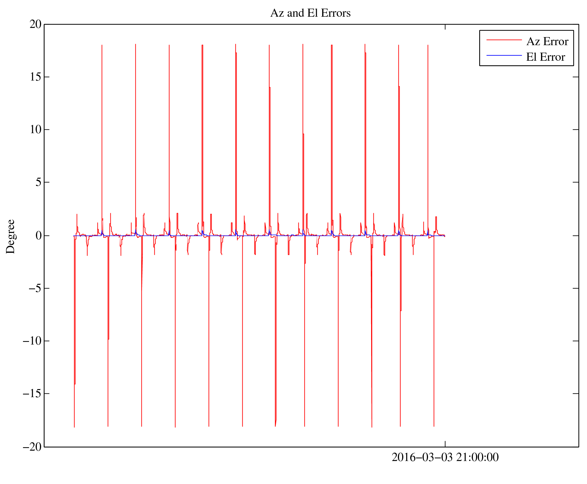Click the −20 tick label on y-axis
This screenshot has height=484, width=587.
[x=32, y=447]
